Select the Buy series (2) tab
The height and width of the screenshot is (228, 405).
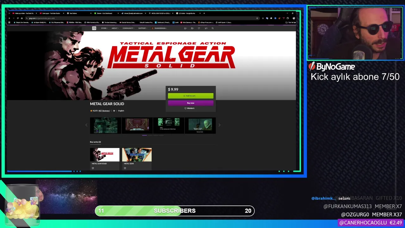tap(96, 142)
